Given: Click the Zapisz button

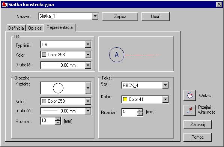Looking at the screenshot, I should coord(120,16).
